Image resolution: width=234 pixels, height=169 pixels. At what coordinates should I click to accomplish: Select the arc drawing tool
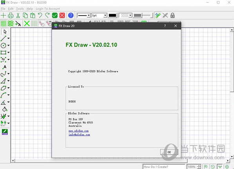click(x=4, y=95)
